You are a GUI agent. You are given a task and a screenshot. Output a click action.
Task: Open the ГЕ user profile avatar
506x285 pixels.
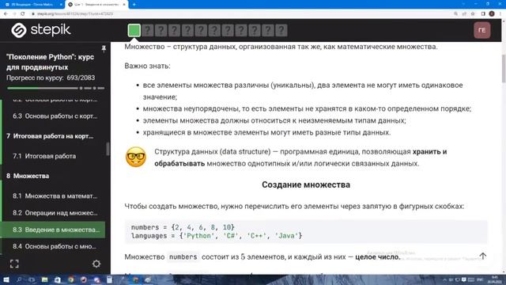click(x=481, y=30)
